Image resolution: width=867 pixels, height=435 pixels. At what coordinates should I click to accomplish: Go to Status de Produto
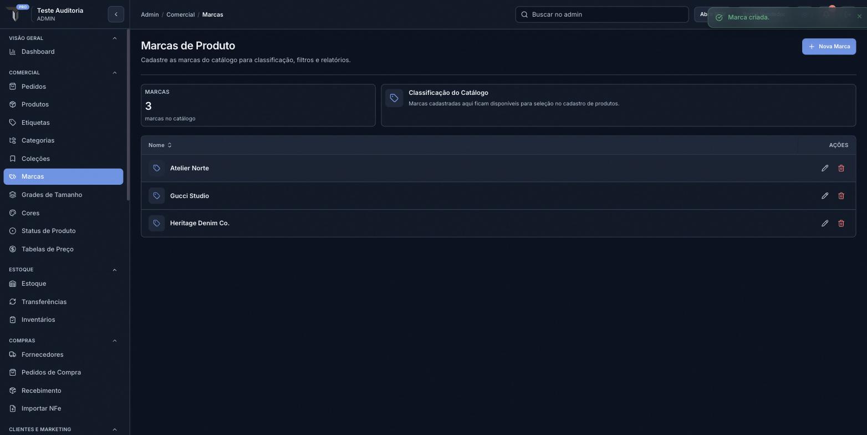point(63,231)
